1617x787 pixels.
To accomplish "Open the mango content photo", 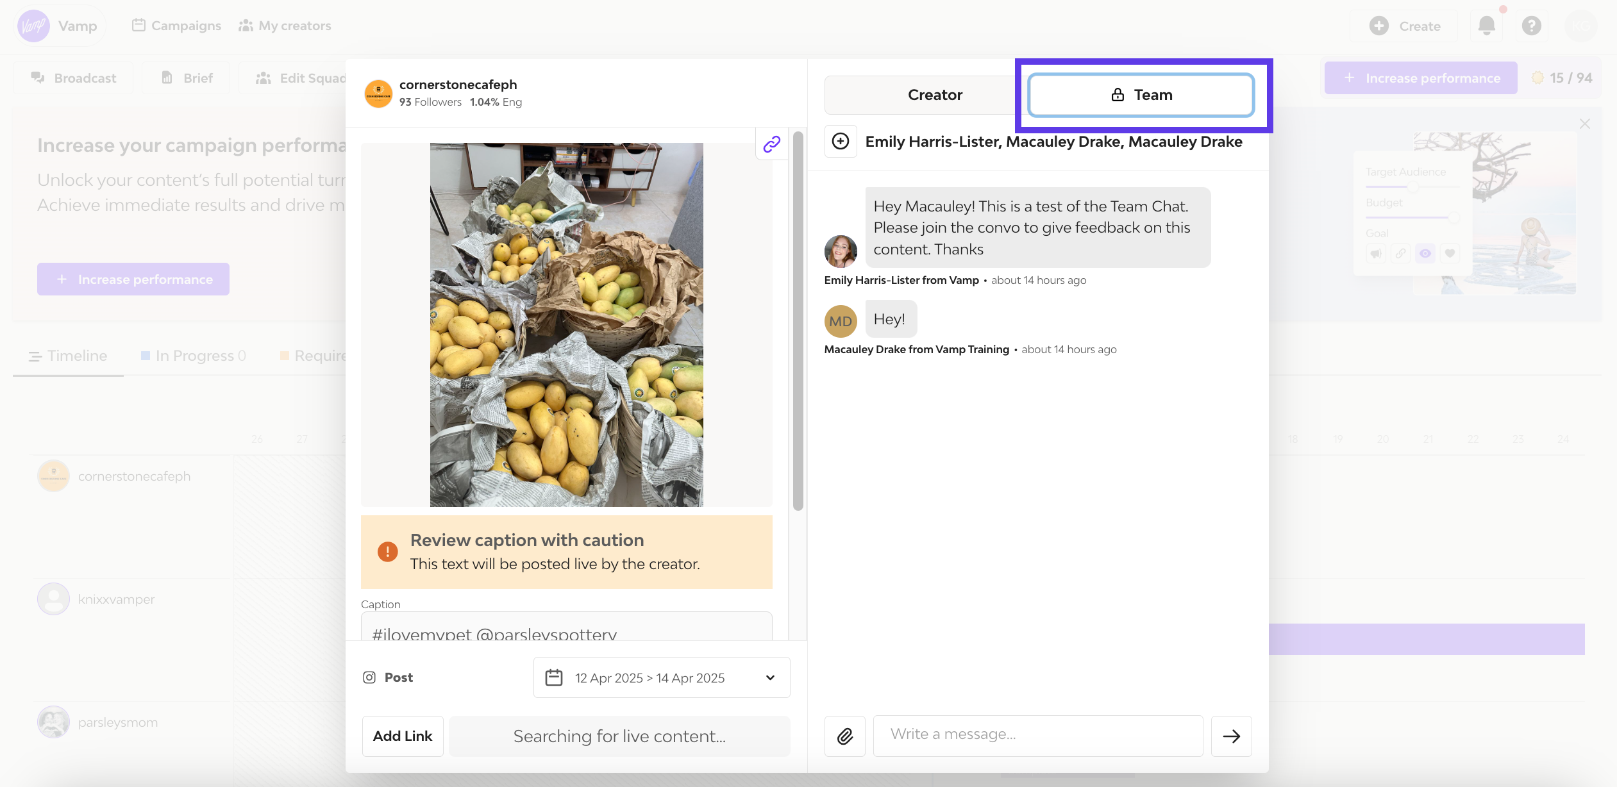I will [x=566, y=325].
